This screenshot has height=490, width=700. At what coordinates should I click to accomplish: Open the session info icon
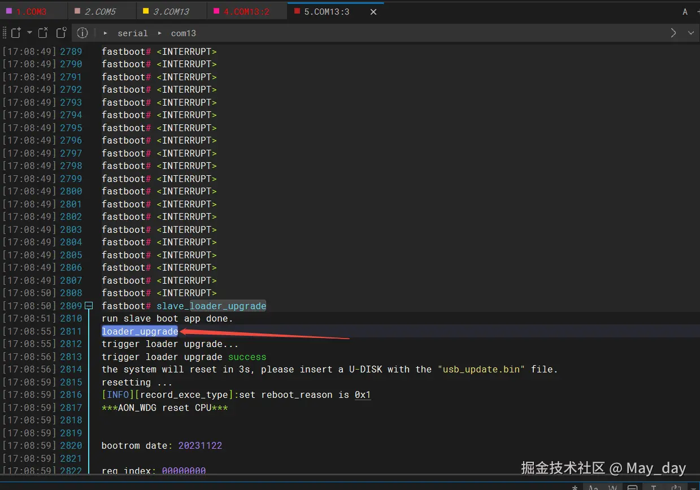click(x=82, y=33)
